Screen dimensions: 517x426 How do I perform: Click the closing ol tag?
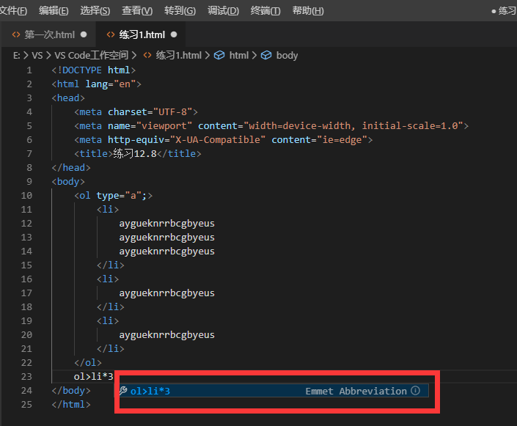[x=88, y=363]
